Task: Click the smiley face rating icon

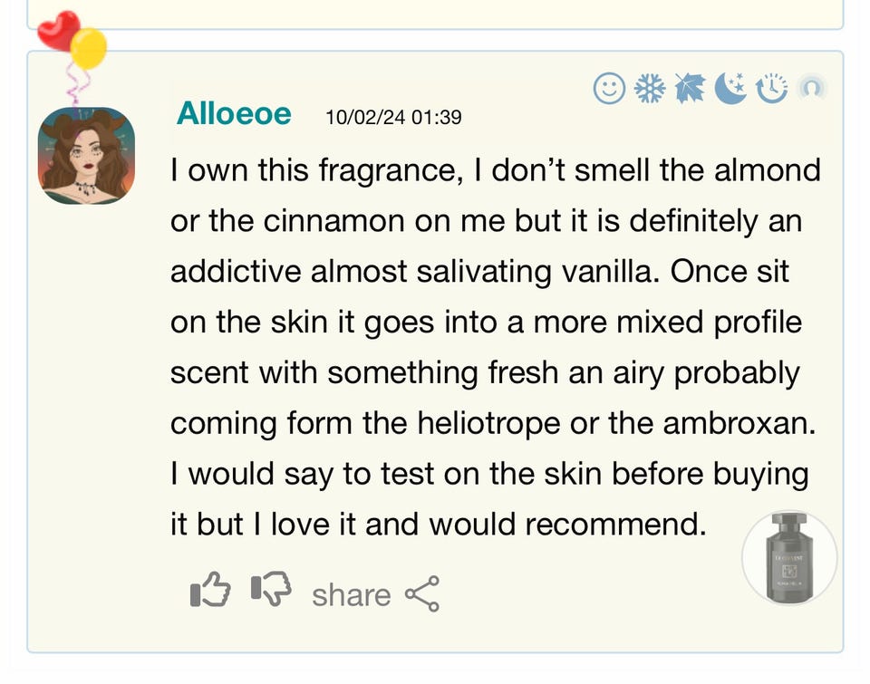Action: (609, 89)
